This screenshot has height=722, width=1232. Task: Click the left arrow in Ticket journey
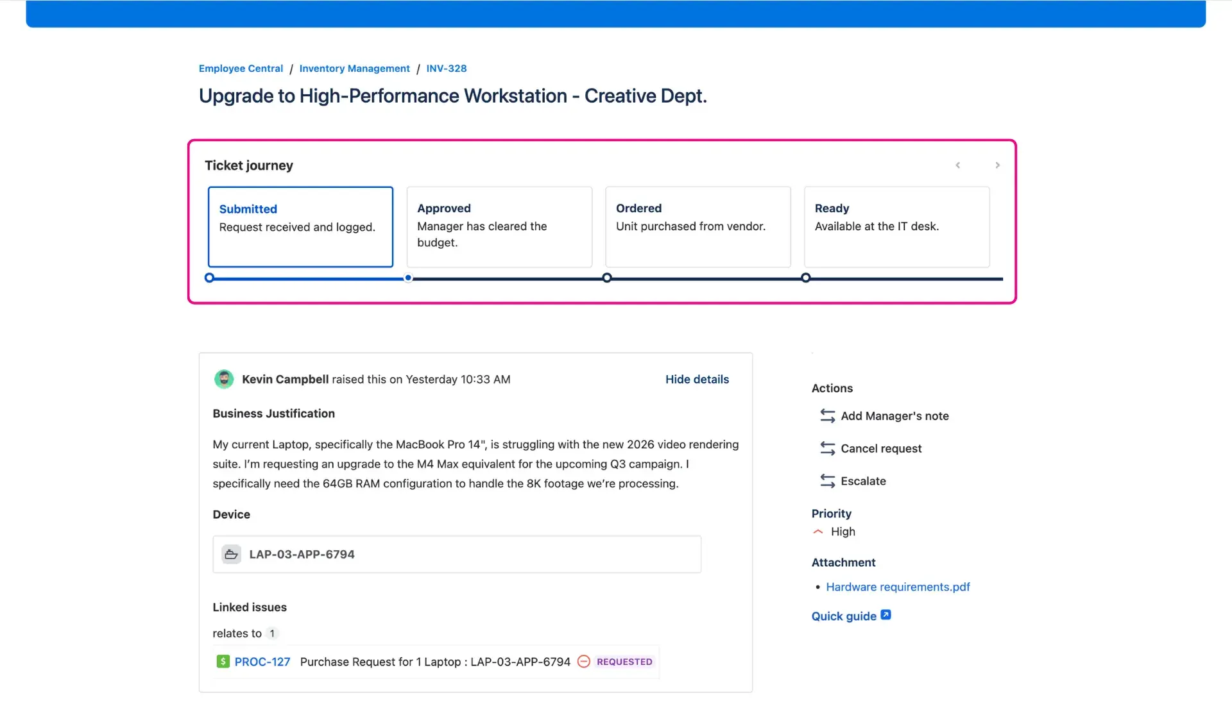pyautogui.click(x=958, y=165)
